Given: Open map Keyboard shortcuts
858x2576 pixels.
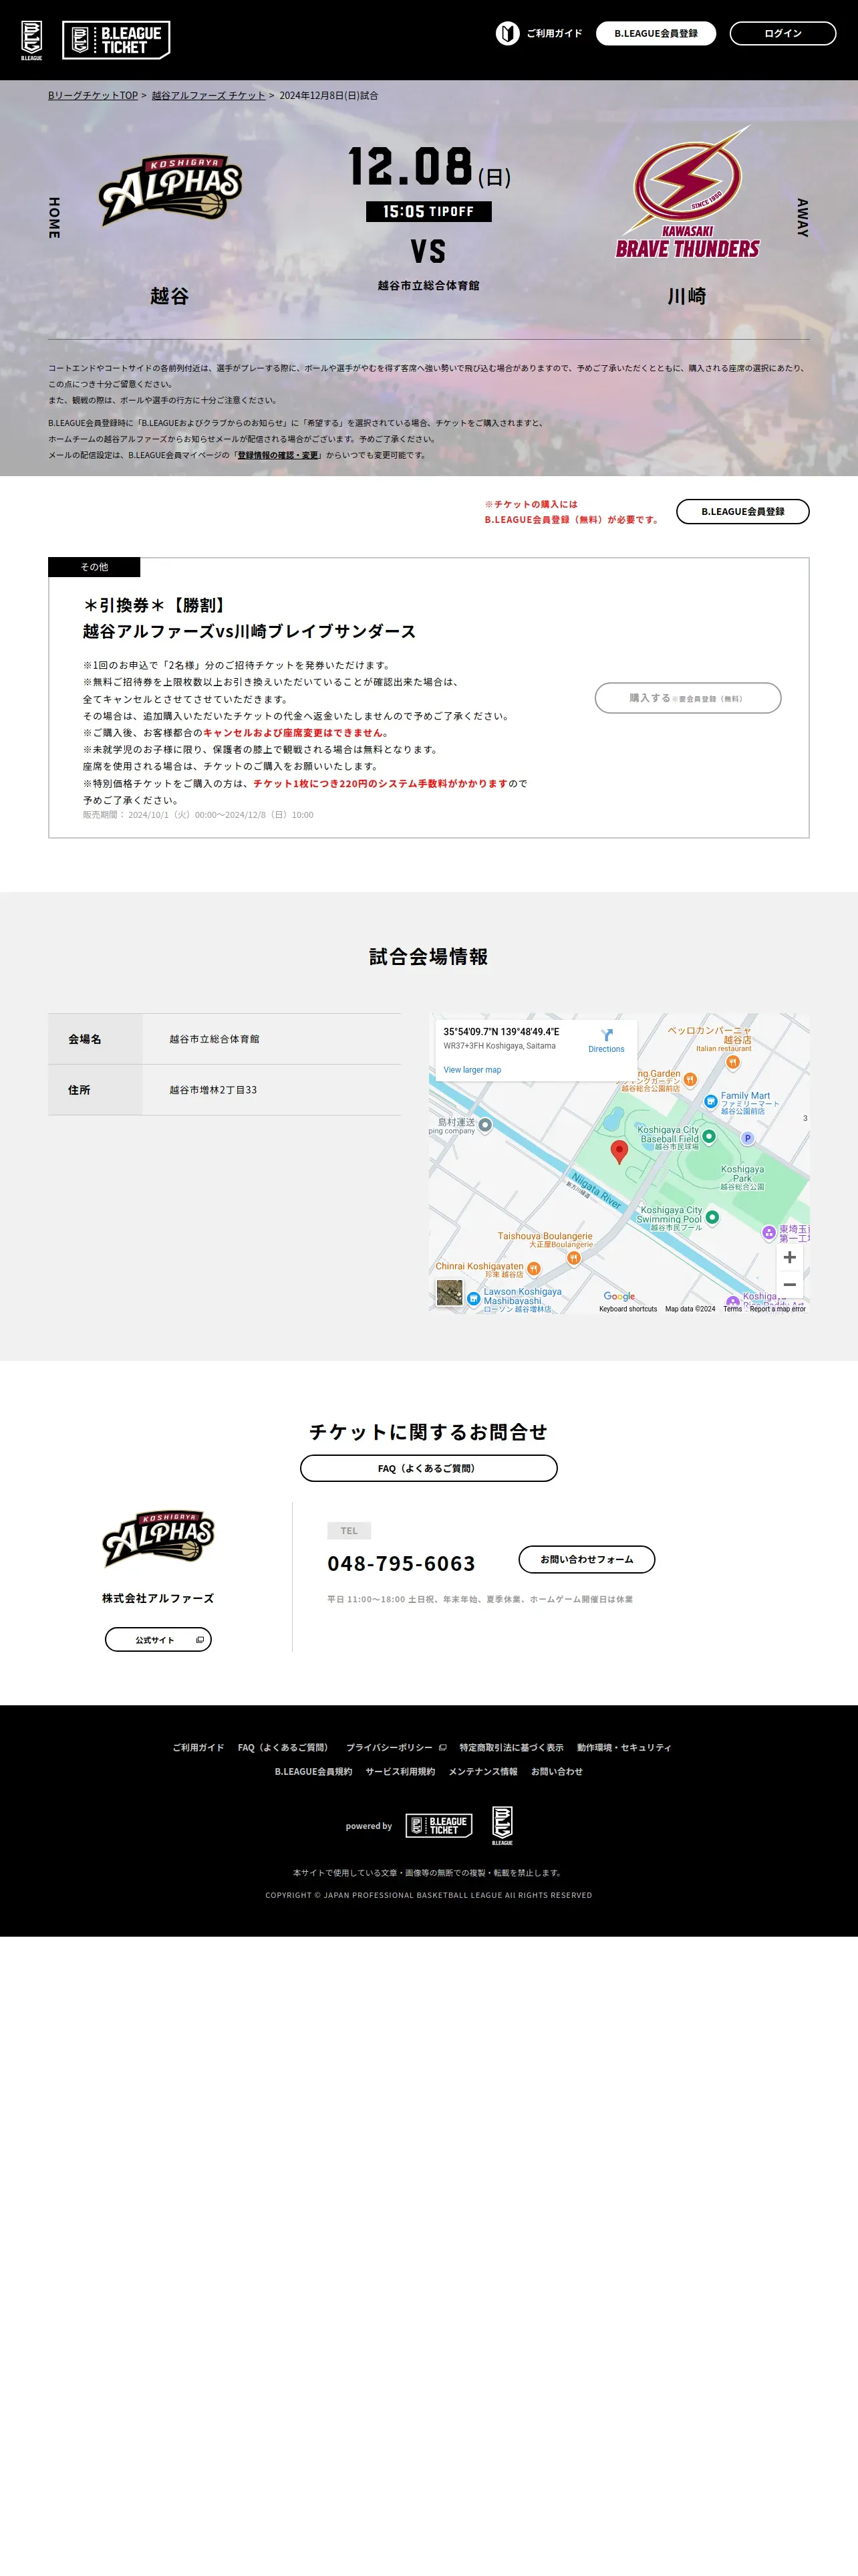Looking at the screenshot, I should 628,1309.
